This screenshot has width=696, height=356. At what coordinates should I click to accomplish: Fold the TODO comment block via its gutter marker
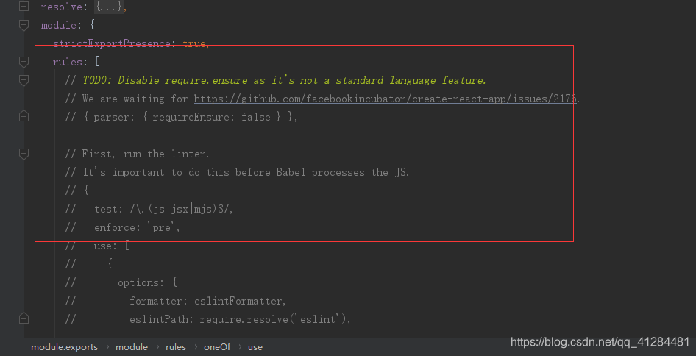pos(24,80)
